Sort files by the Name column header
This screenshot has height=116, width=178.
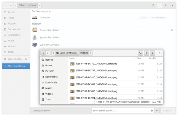click(x=102, y=58)
